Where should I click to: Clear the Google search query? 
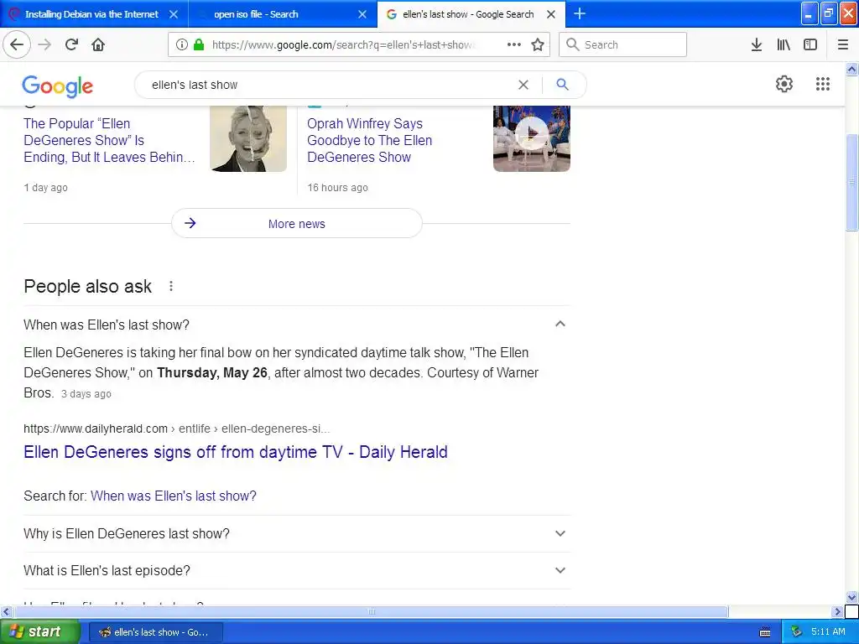[x=523, y=85]
